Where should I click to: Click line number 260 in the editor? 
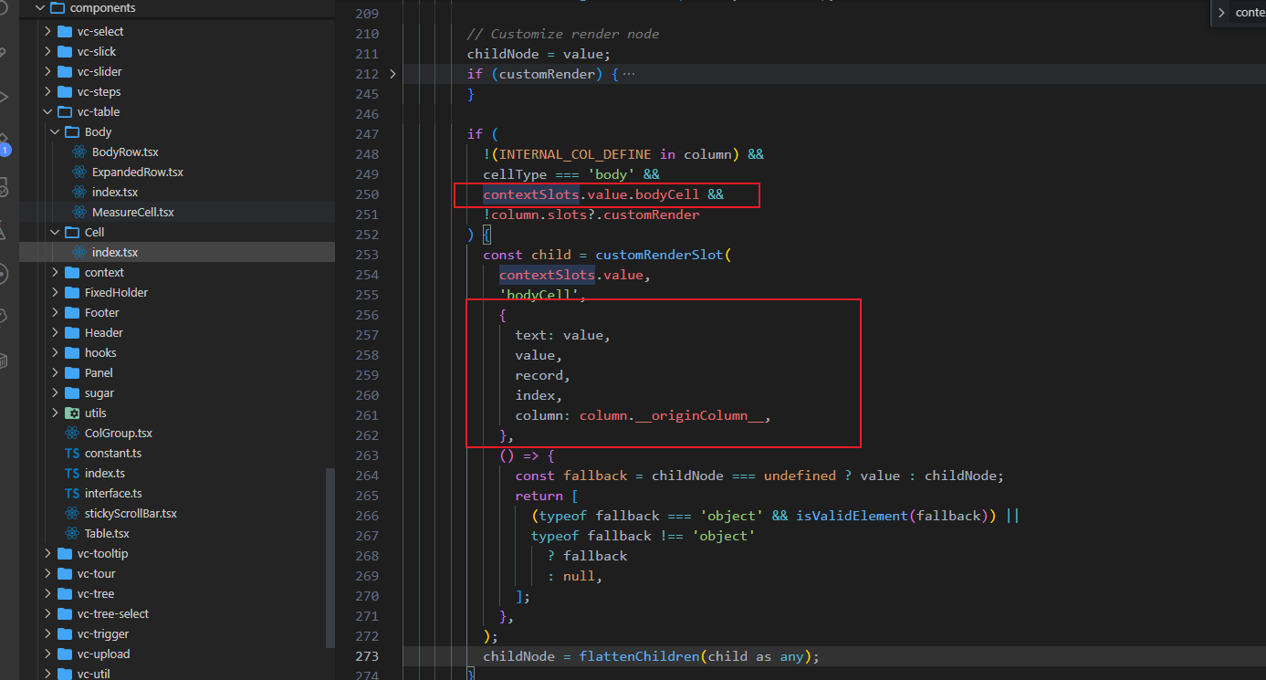367,395
